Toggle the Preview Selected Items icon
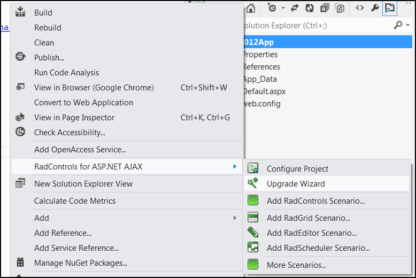Screen dimensions: 416x278 click(389, 8)
